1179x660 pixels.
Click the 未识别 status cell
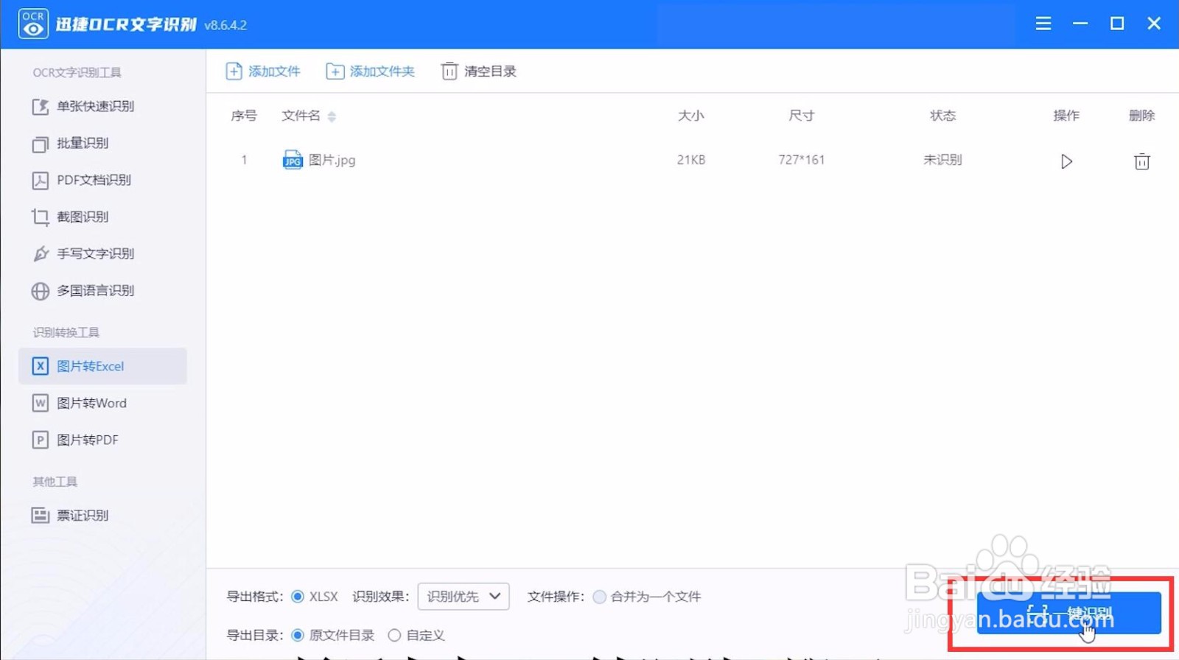pos(942,160)
